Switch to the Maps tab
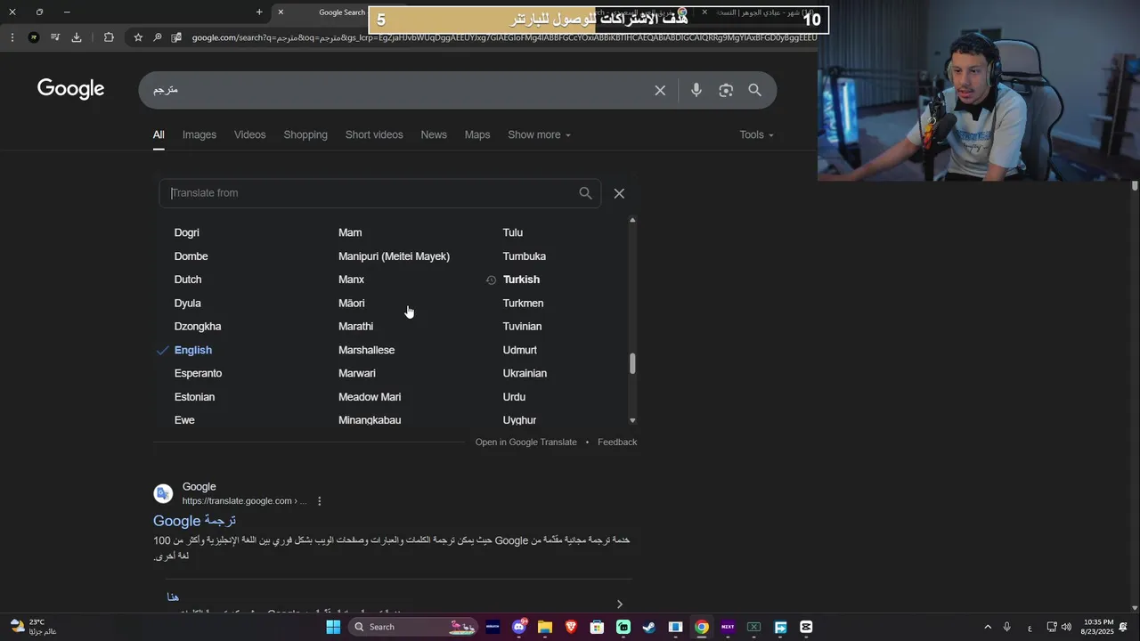1140x641 pixels. [x=477, y=134]
